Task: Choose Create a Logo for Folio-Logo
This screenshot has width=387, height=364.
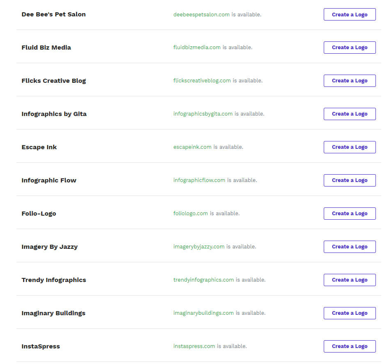Action: (350, 214)
